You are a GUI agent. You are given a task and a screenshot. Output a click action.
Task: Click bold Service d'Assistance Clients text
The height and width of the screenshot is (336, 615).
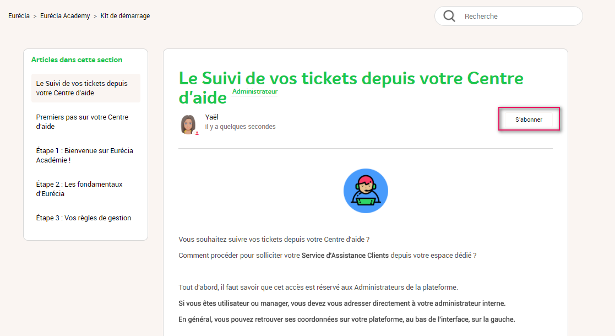point(345,256)
